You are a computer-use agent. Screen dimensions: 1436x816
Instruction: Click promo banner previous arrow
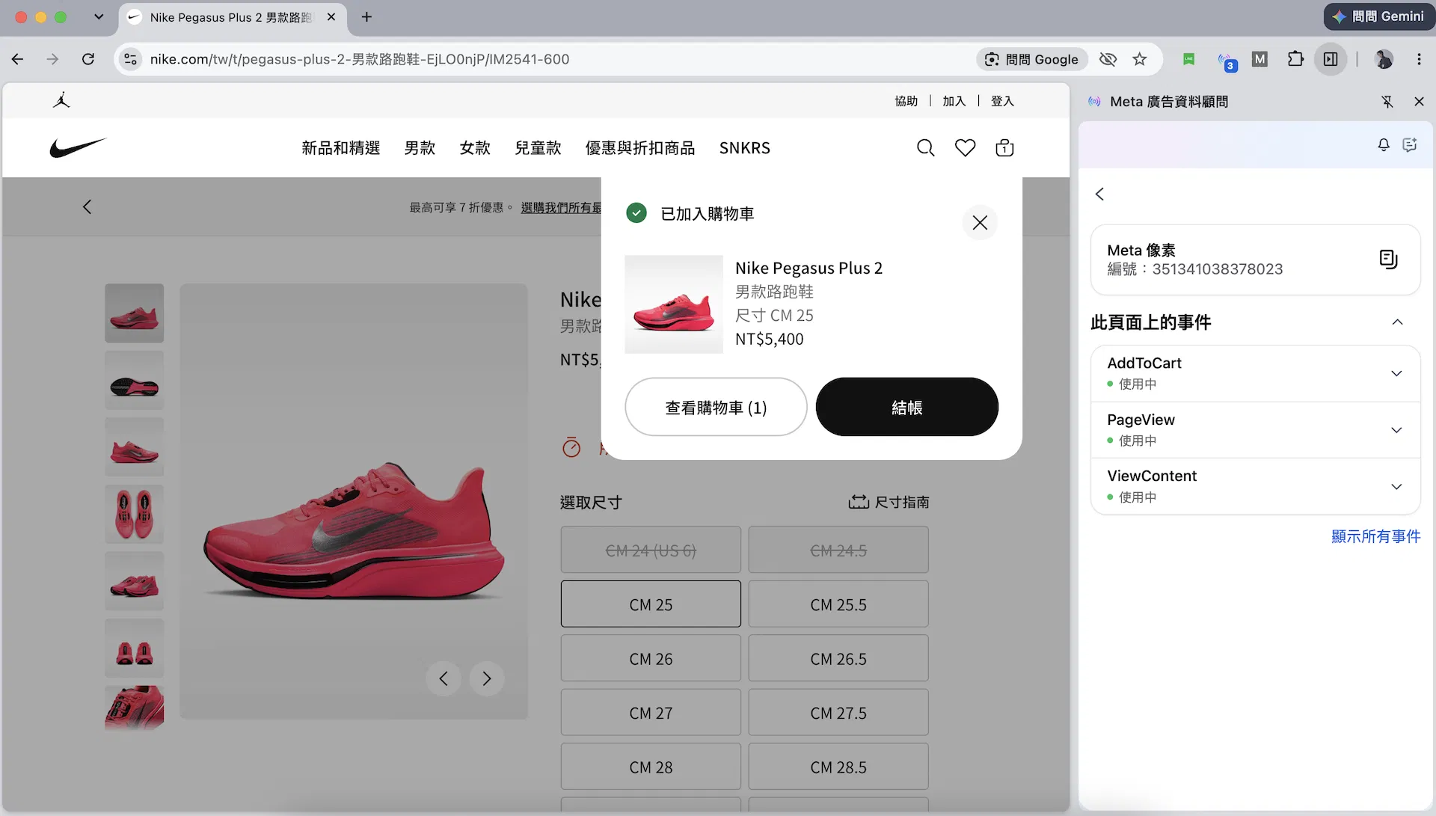pos(87,206)
